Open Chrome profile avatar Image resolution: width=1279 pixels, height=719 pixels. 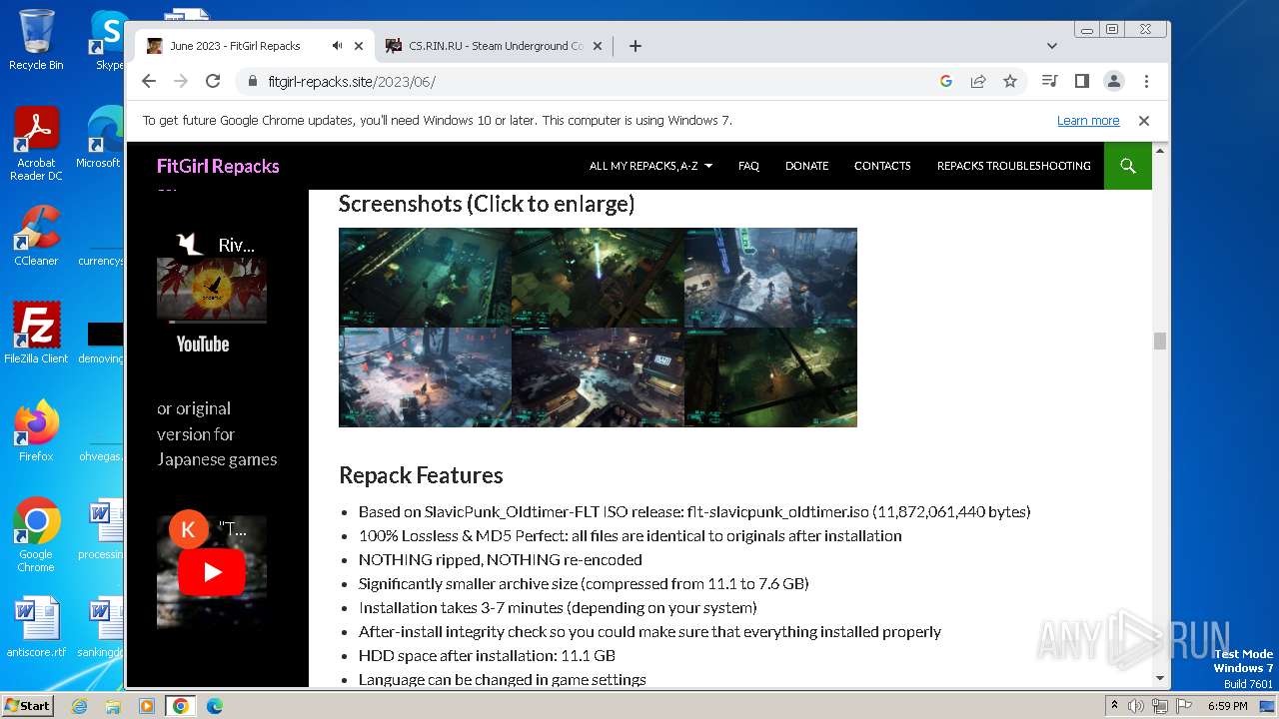click(x=1114, y=81)
